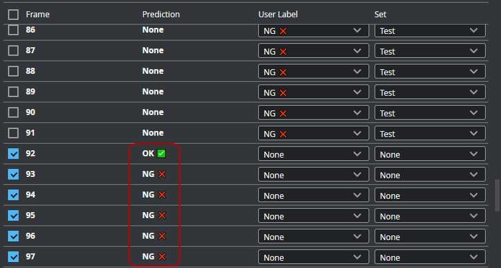Click the red NG cross for frame 93
The image size is (501, 268).
(x=162, y=174)
